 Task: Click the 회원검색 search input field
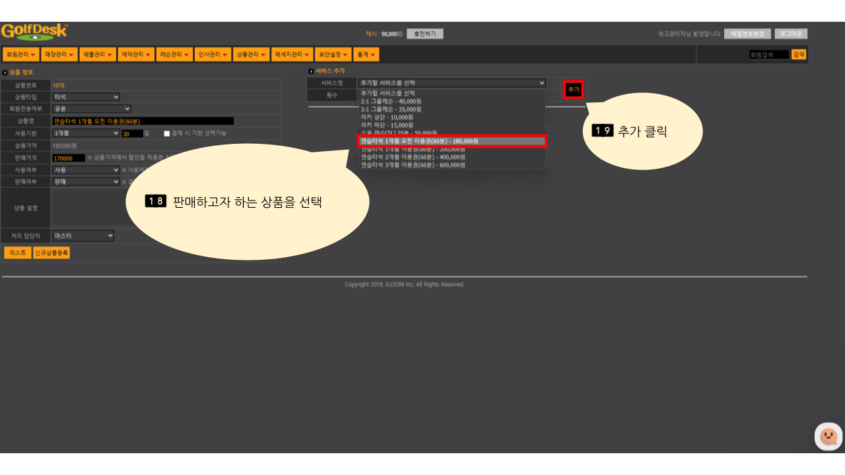(x=768, y=55)
